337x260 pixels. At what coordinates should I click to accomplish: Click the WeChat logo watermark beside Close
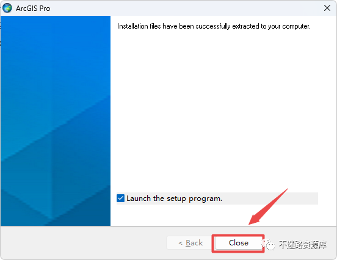pos(268,245)
